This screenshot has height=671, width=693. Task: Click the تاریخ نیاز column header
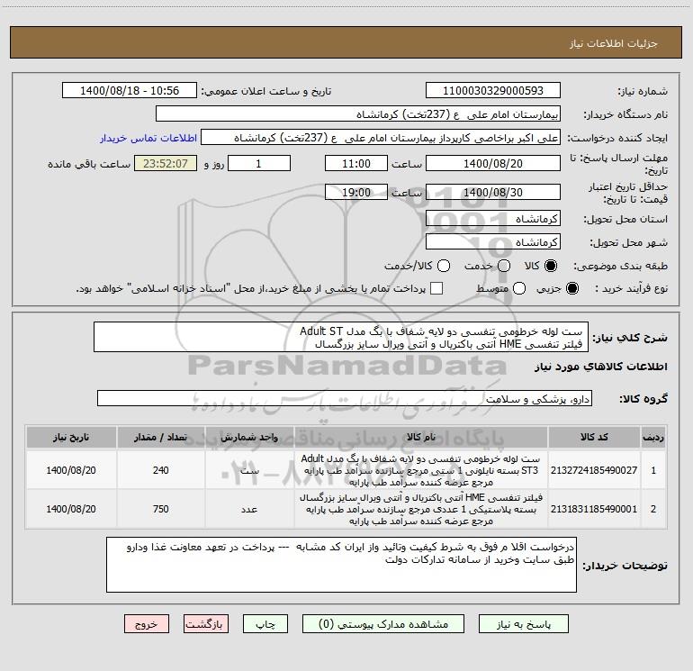(71, 437)
